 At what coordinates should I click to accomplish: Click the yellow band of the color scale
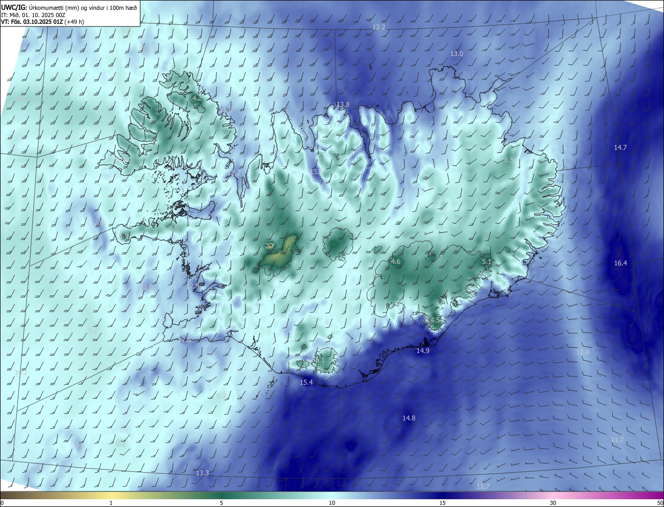(x=110, y=496)
